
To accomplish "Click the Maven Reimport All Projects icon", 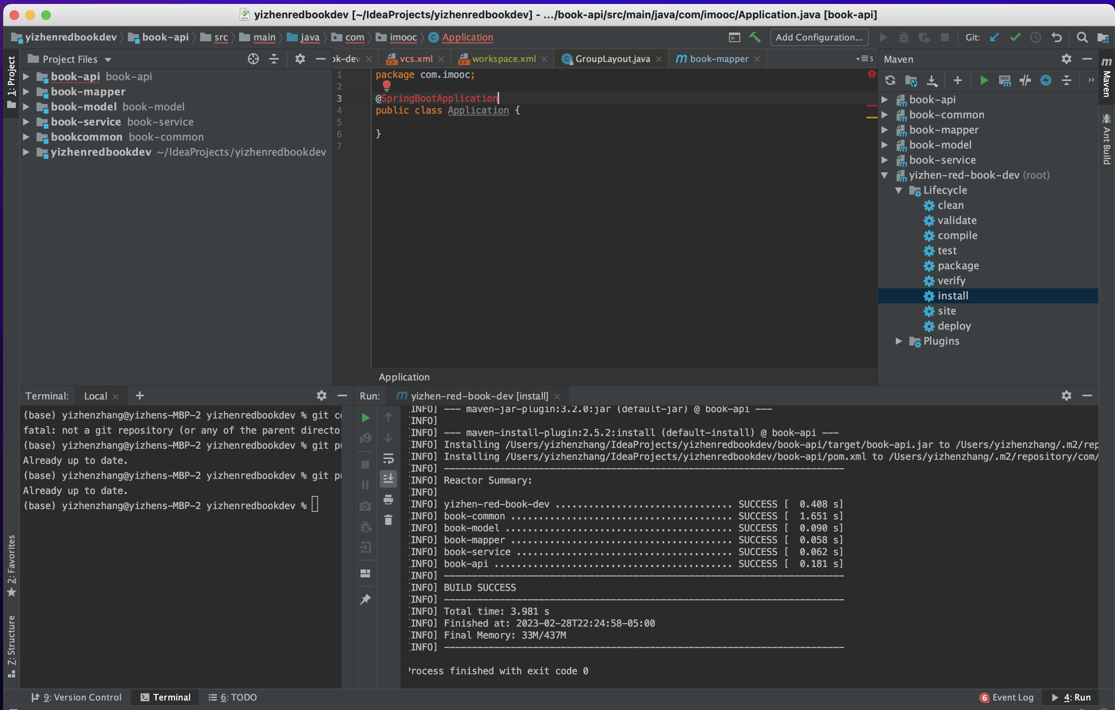I will 889,81.
